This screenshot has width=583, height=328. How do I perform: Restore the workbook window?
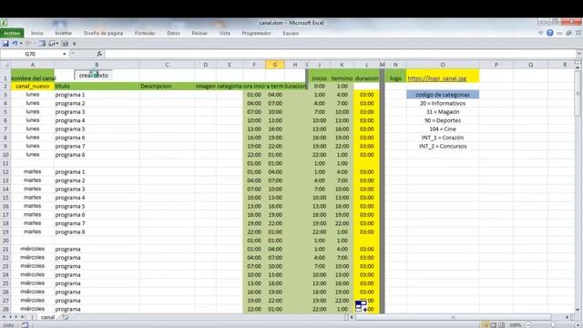click(568, 33)
